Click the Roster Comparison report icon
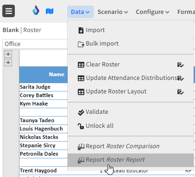 [x=81, y=147]
